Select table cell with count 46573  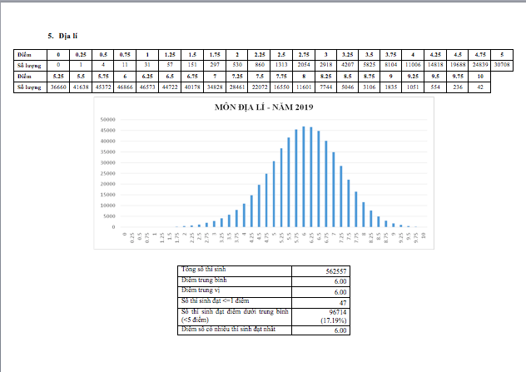147,87
